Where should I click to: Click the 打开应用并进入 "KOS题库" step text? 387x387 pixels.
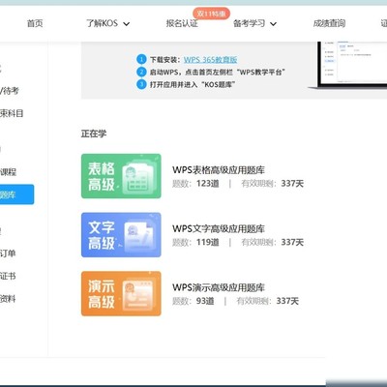(193, 85)
